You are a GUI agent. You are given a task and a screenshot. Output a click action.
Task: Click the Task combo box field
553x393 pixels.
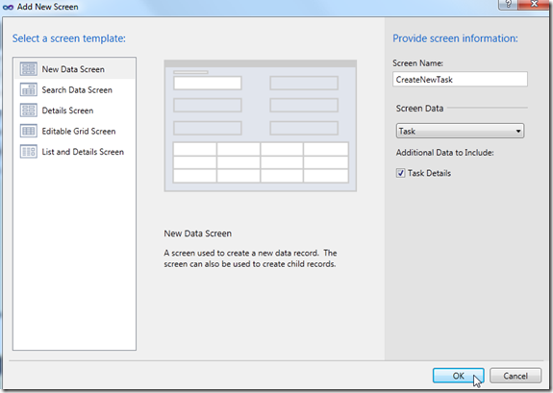pos(460,131)
